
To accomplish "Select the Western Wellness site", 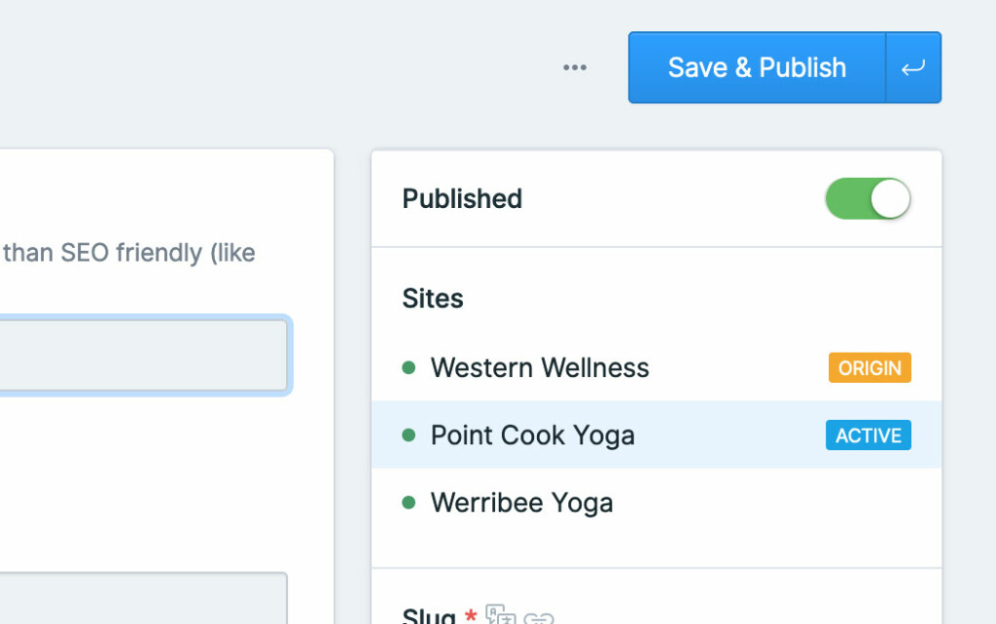I will 540,367.
